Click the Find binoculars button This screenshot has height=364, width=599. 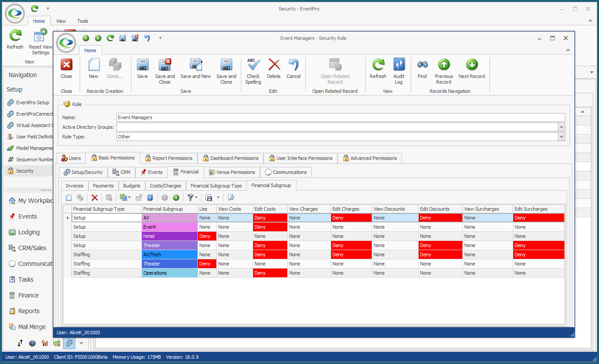[422, 69]
